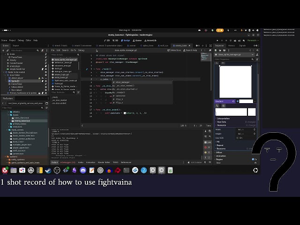The width and height of the screenshot is (300, 225).
Task: Toggle errors filter in Output panel
Action: [x=208, y=147]
